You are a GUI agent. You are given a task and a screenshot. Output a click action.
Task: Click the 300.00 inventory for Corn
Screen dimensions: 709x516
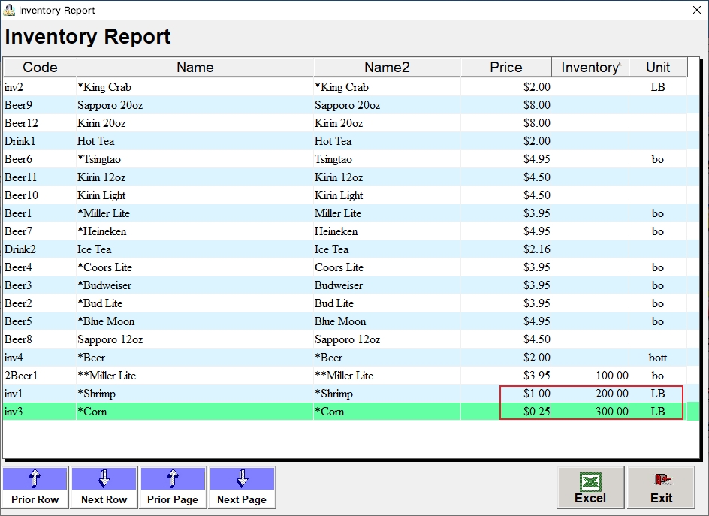(x=590, y=412)
